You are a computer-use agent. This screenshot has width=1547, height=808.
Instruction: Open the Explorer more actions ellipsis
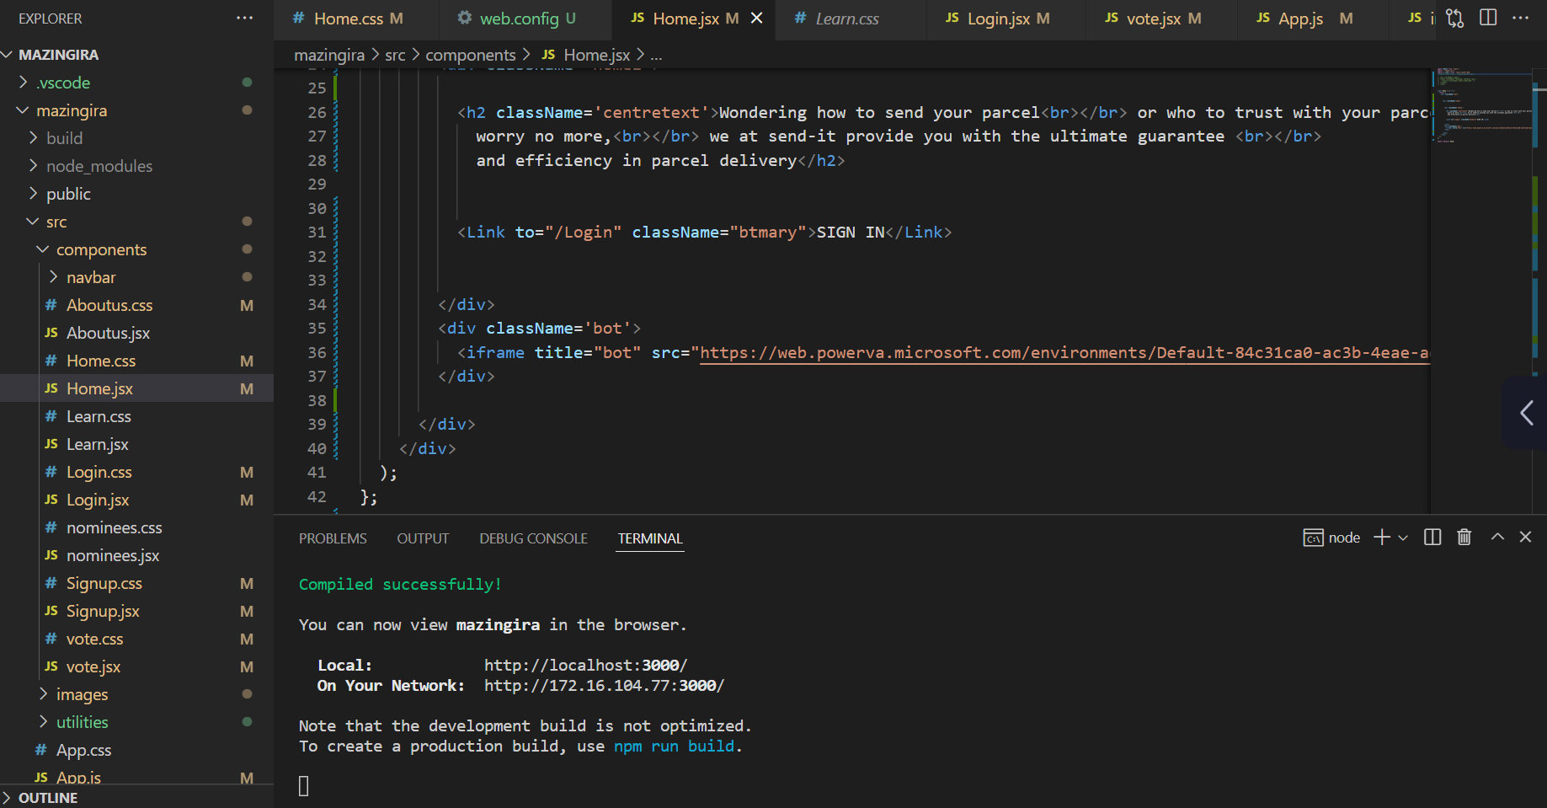(x=244, y=18)
